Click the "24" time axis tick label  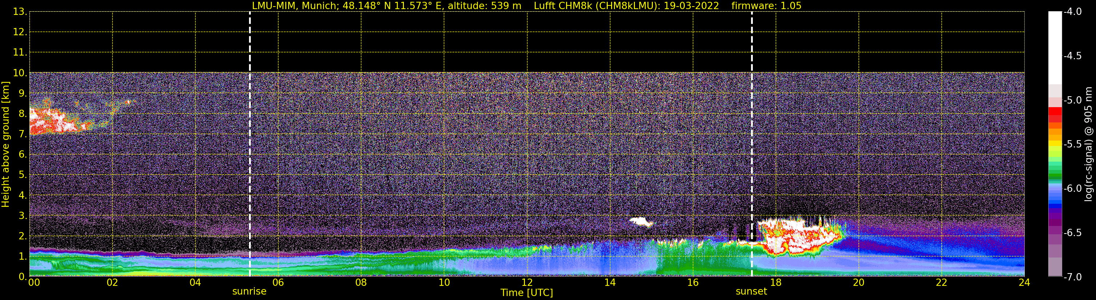tap(1024, 283)
